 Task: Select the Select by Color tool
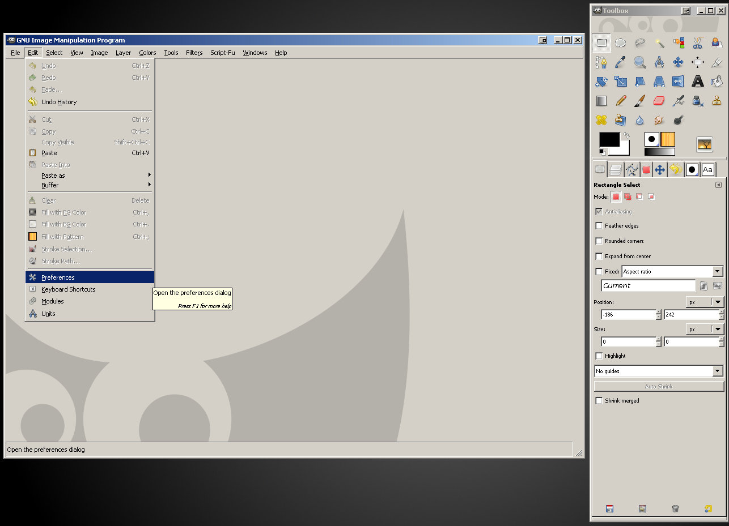[x=679, y=43]
